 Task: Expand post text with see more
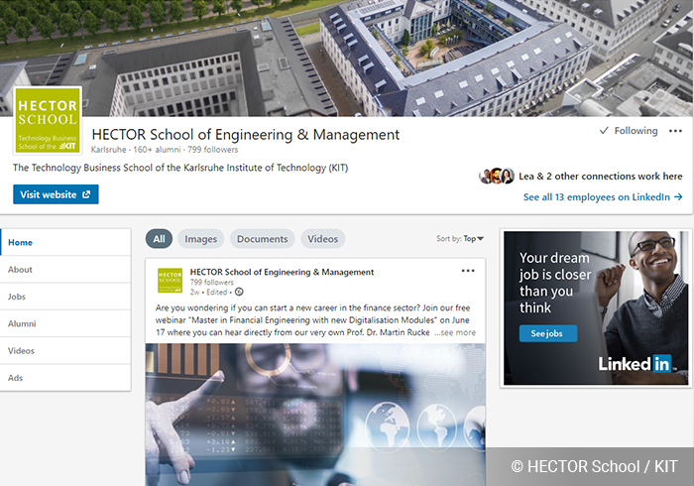(455, 332)
